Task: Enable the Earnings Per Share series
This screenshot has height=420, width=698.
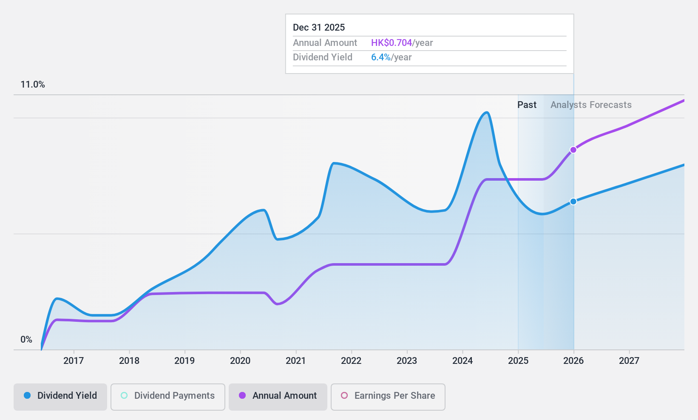Action: click(x=388, y=397)
